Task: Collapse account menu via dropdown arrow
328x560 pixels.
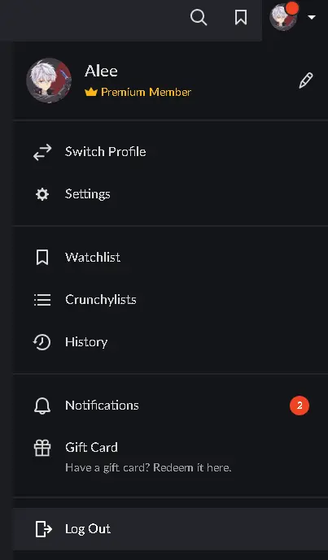Action: tap(312, 17)
